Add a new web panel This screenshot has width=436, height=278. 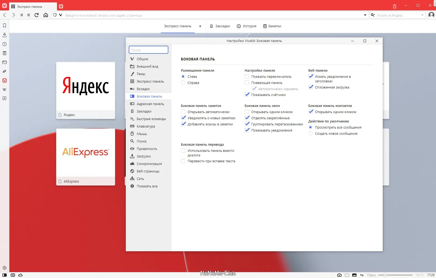(5, 98)
